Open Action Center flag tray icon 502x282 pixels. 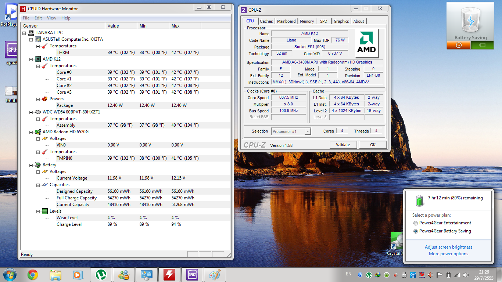pyautogui.click(x=440, y=275)
